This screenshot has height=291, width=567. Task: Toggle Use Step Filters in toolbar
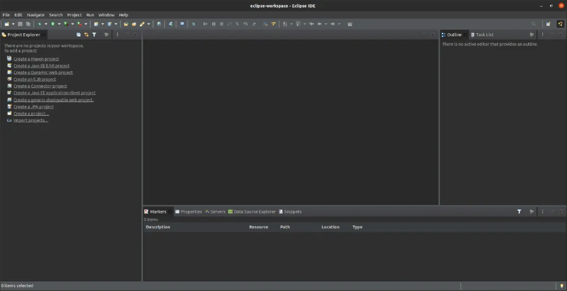[273, 24]
